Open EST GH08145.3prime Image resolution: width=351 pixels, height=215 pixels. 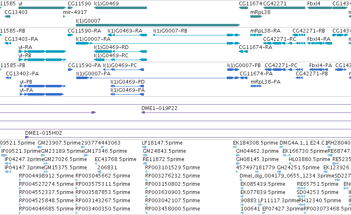(257, 159)
